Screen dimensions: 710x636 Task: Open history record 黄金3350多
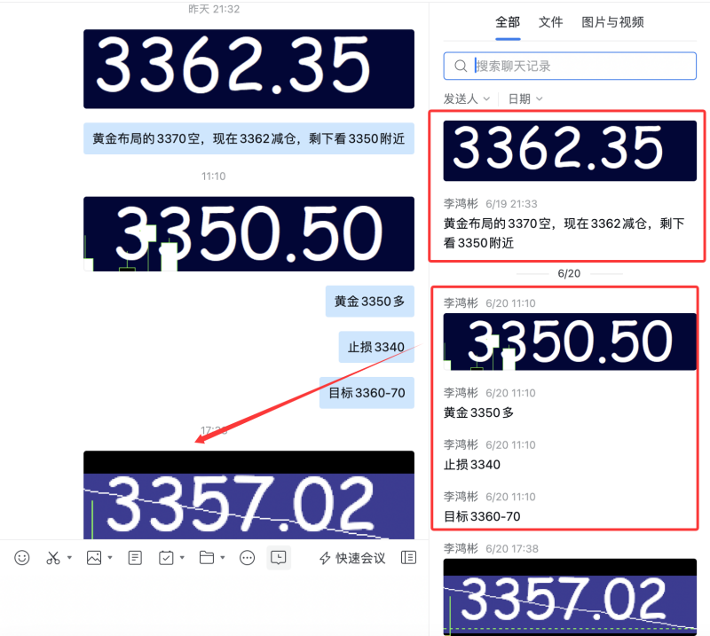[478, 412]
